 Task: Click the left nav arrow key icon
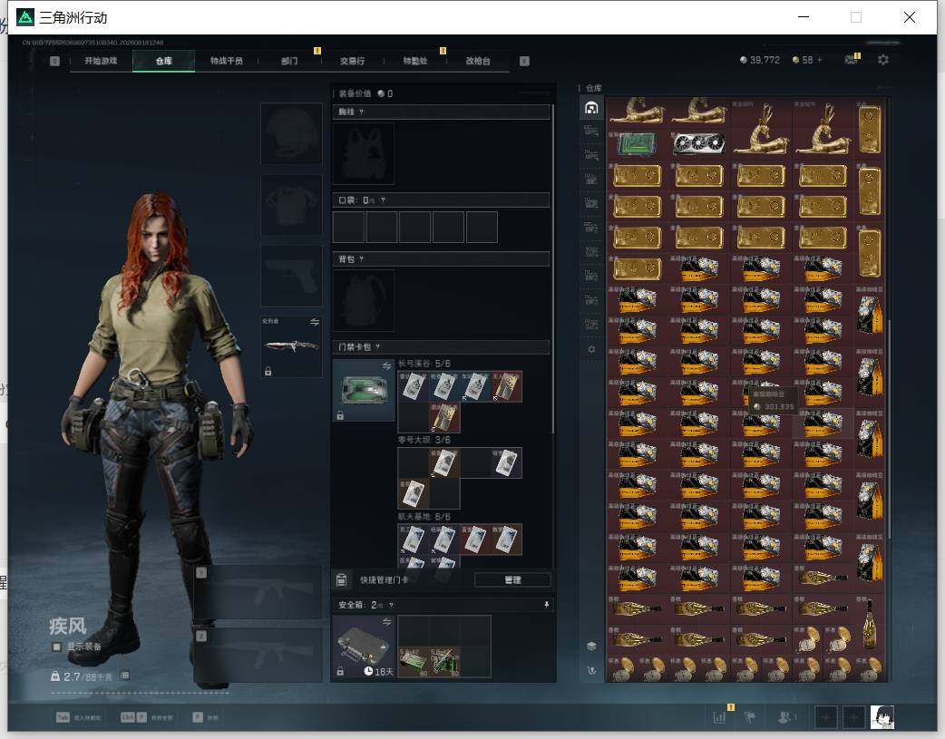coord(54,61)
